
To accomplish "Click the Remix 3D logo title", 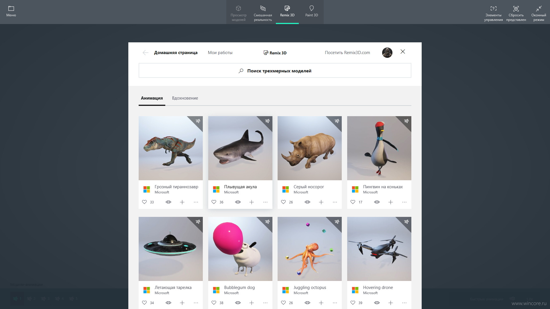I will click(275, 53).
